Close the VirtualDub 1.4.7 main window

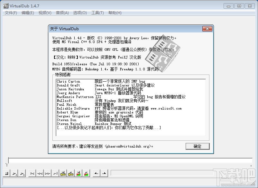click(x=250, y=6)
